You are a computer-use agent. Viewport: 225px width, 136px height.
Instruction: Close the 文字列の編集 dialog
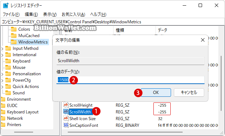click(x=203, y=40)
